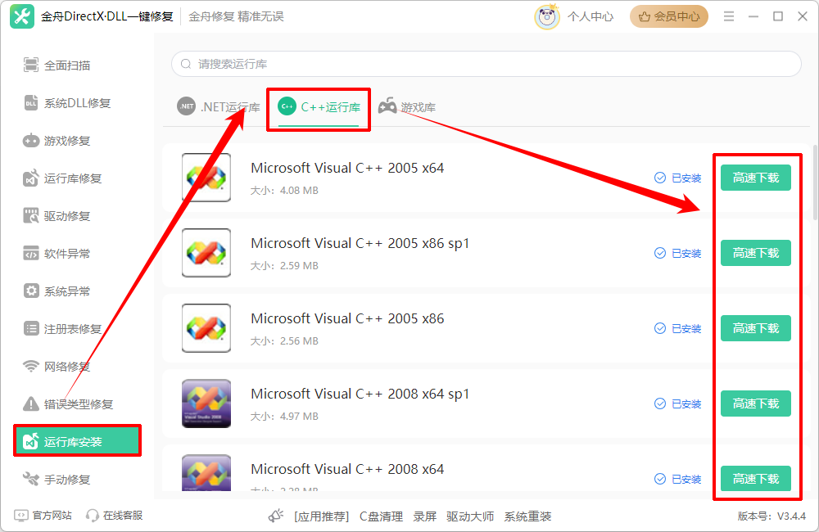
Task: Open 全面扫描 full scan page
Action: tap(57, 65)
